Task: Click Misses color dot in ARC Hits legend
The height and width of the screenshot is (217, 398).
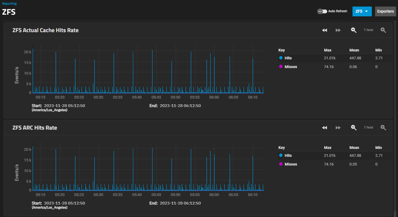Action: (281, 164)
